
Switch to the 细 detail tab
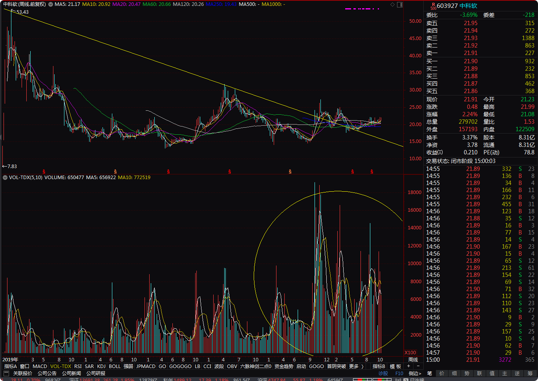(x=454, y=373)
